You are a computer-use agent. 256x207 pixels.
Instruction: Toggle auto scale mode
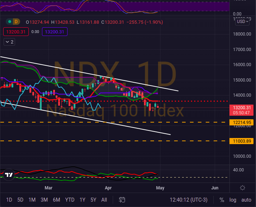(246, 200)
